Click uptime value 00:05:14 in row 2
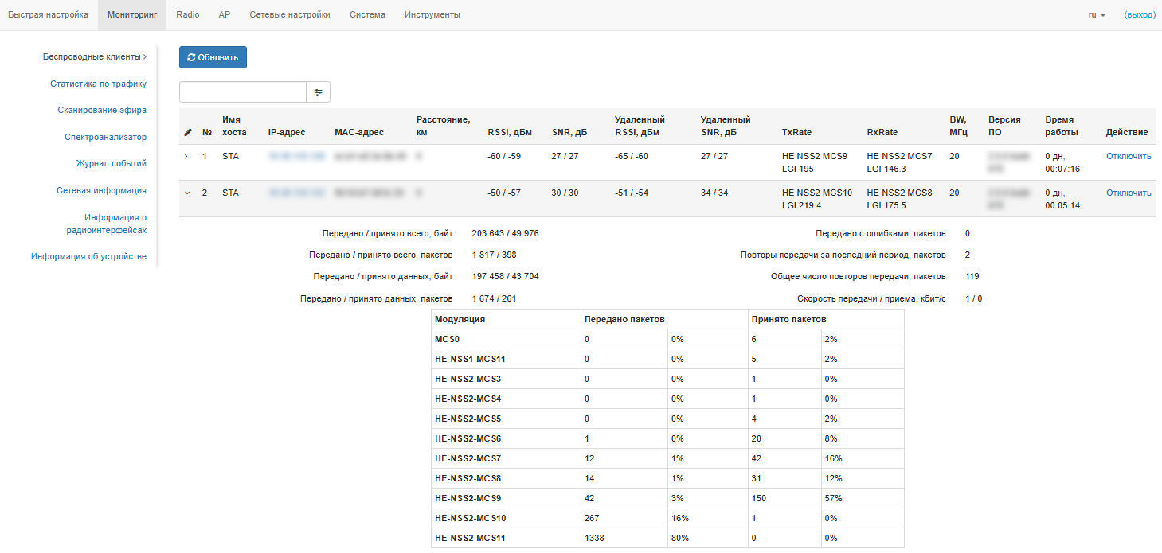 [x=1063, y=205]
